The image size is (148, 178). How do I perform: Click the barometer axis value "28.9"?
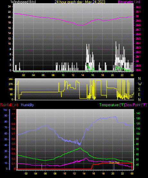(138, 66)
